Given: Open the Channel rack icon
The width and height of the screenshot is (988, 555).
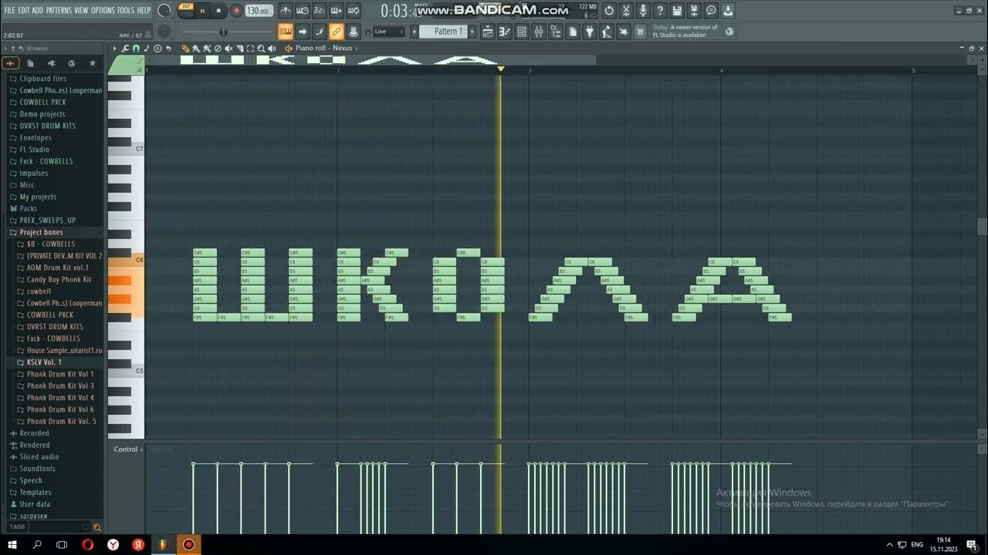Looking at the screenshot, I should click(521, 32).
